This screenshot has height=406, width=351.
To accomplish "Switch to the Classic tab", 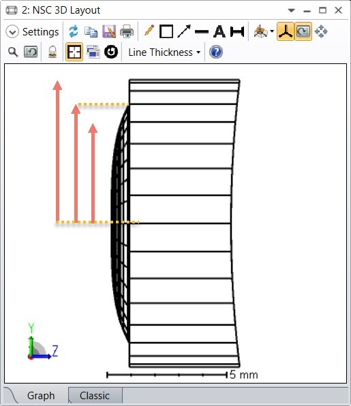I will (x=95, y=395).
